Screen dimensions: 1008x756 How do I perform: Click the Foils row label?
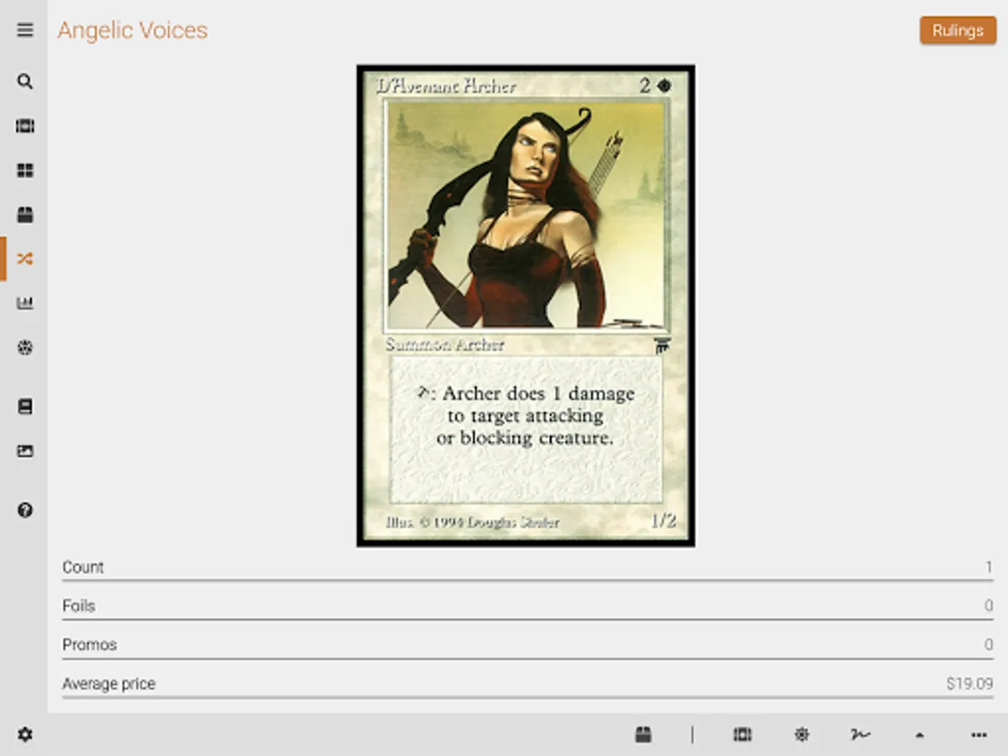pyautogui.click(x=79, y=606)
